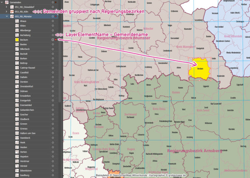Select the Gronau layer row

tap(29, 129)
